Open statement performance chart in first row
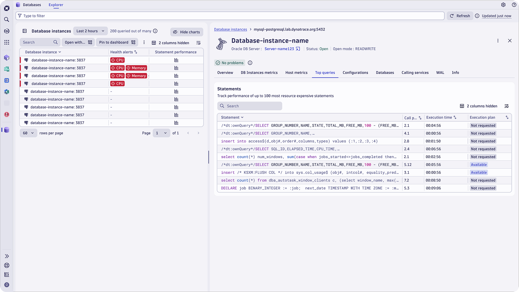The image size is (519, 292). (176, 60)
